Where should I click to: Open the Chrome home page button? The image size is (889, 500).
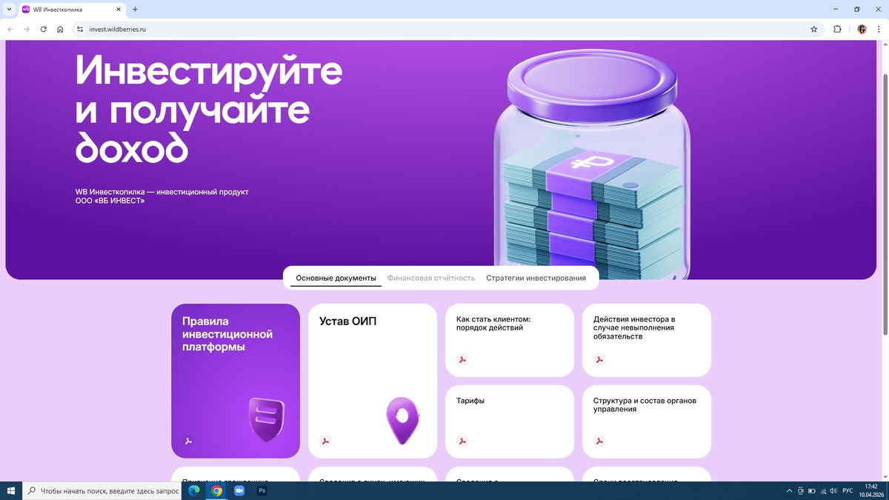click(60, 30)
